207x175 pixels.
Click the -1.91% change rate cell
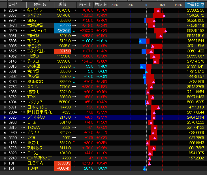pos(102,41)
